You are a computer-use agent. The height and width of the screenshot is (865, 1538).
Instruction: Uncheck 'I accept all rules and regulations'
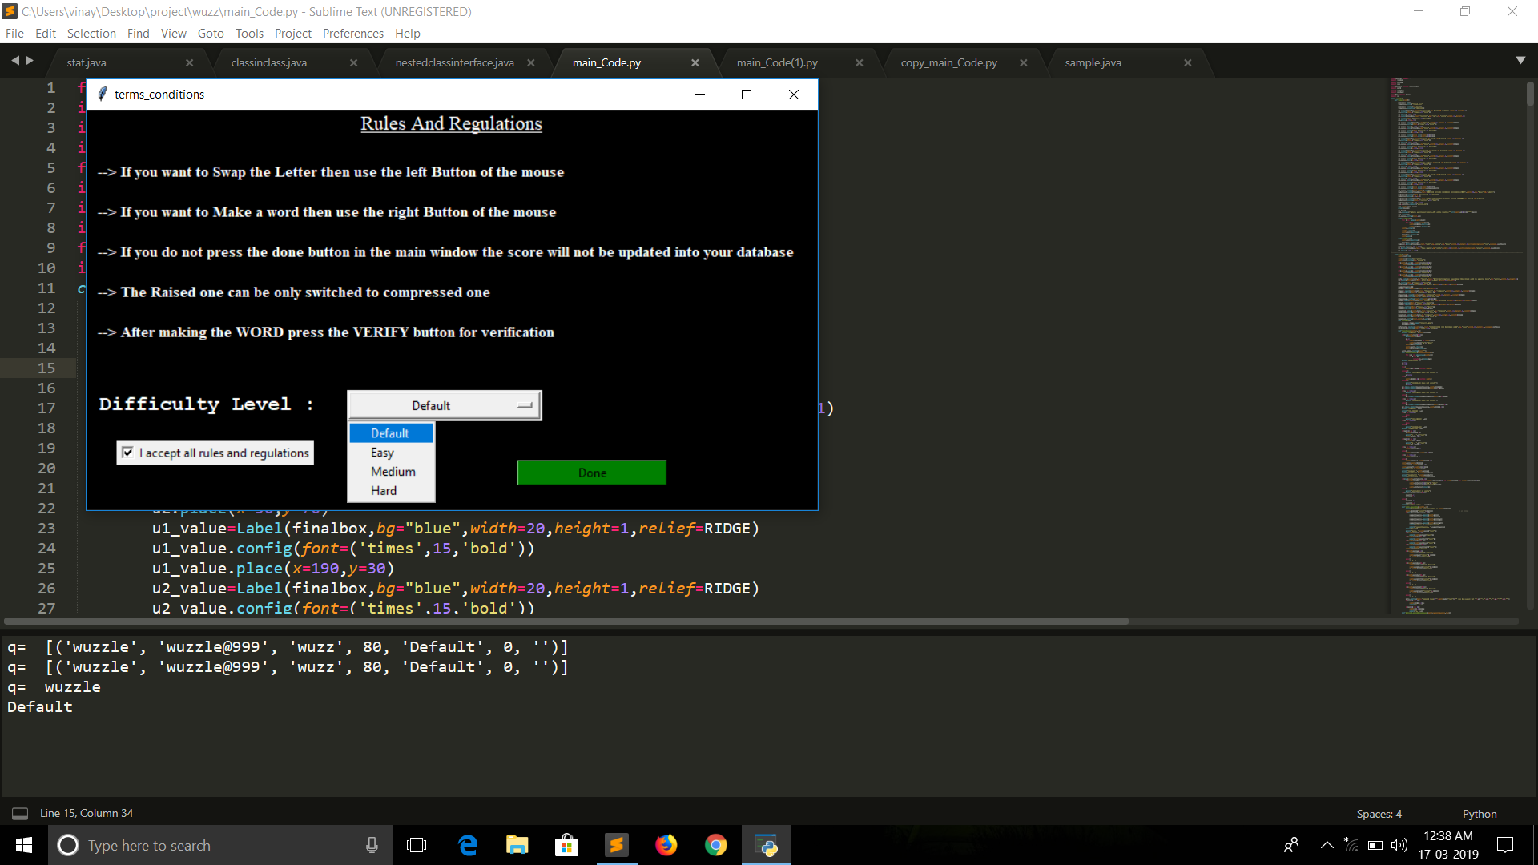coord(128,453)
